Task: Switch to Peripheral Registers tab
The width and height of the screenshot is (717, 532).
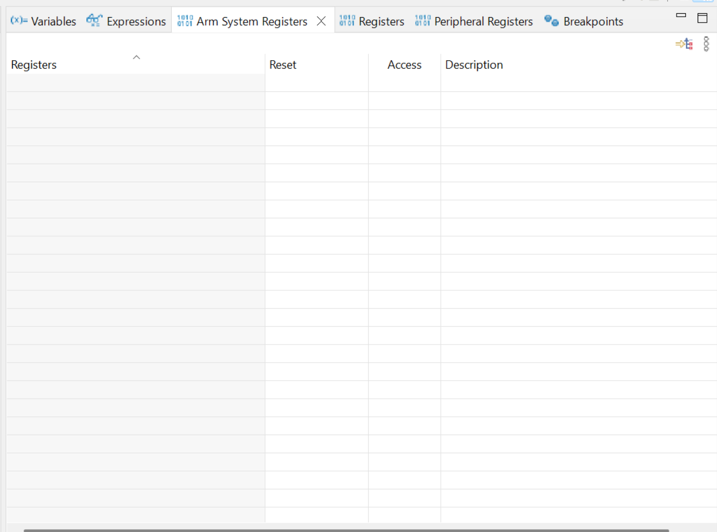Action: (474, 21)
